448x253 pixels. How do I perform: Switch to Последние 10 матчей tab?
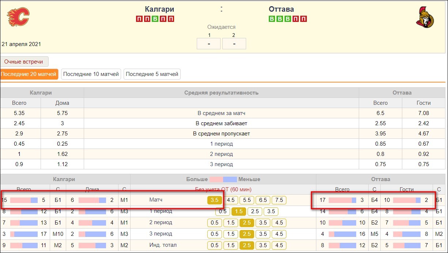(x=91, y=74)
